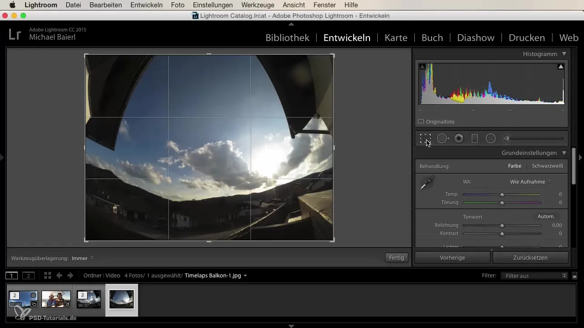Image resolution: width=584 pixels, height=328 pixels.
Task: Open the Einstellungen menu
Action: point(213,5)
